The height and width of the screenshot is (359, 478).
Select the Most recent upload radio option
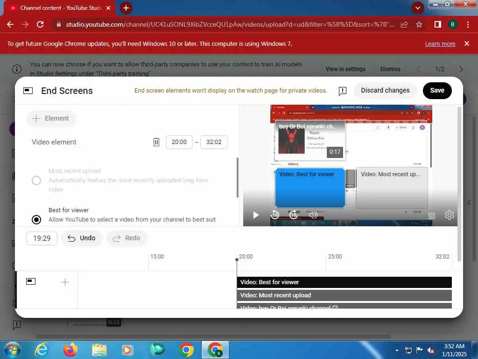[36, 180]
